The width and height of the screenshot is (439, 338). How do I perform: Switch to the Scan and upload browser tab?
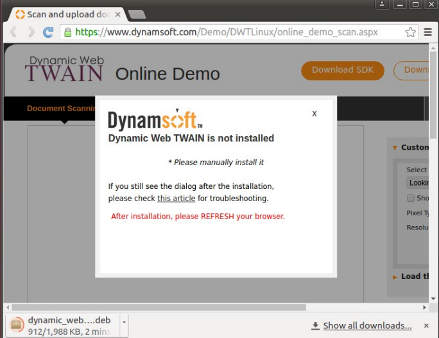coord(64,14)
